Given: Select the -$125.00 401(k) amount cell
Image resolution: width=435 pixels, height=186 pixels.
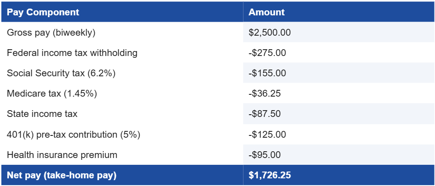Looking at the screenshot, I should point(267,135).
